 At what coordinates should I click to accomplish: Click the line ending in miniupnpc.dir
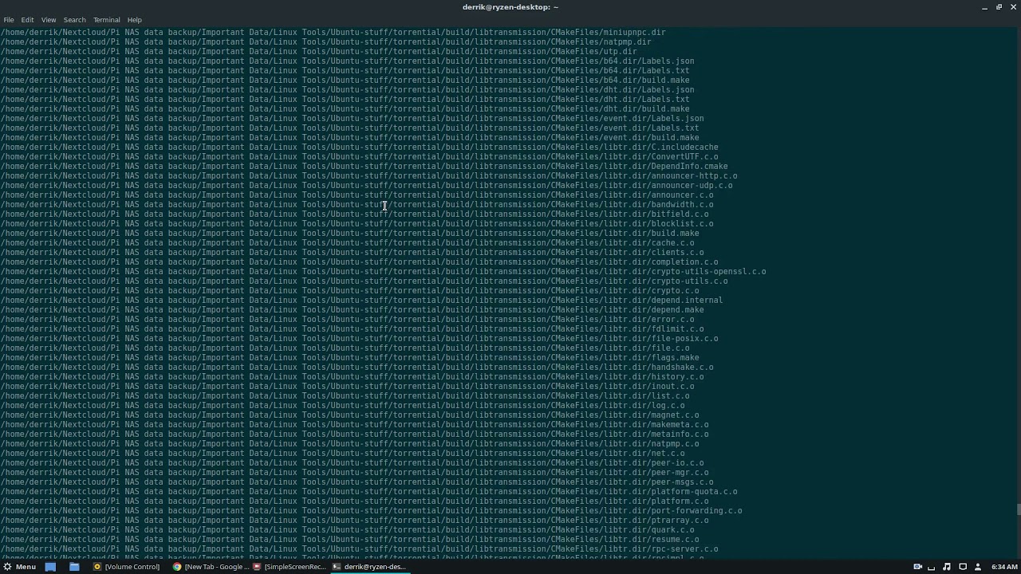(x=333, y=32)
